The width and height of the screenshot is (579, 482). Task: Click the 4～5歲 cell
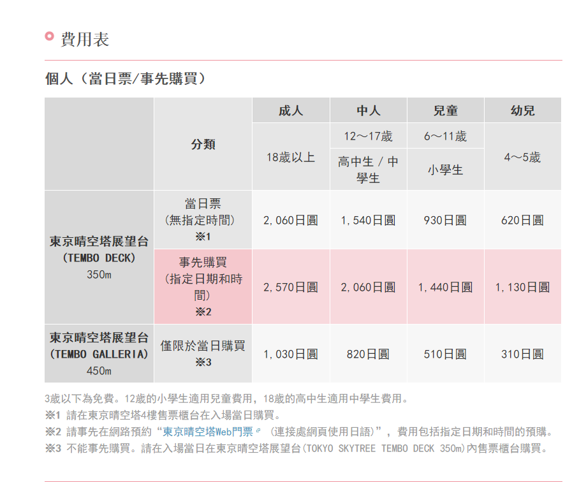[523, 157]
